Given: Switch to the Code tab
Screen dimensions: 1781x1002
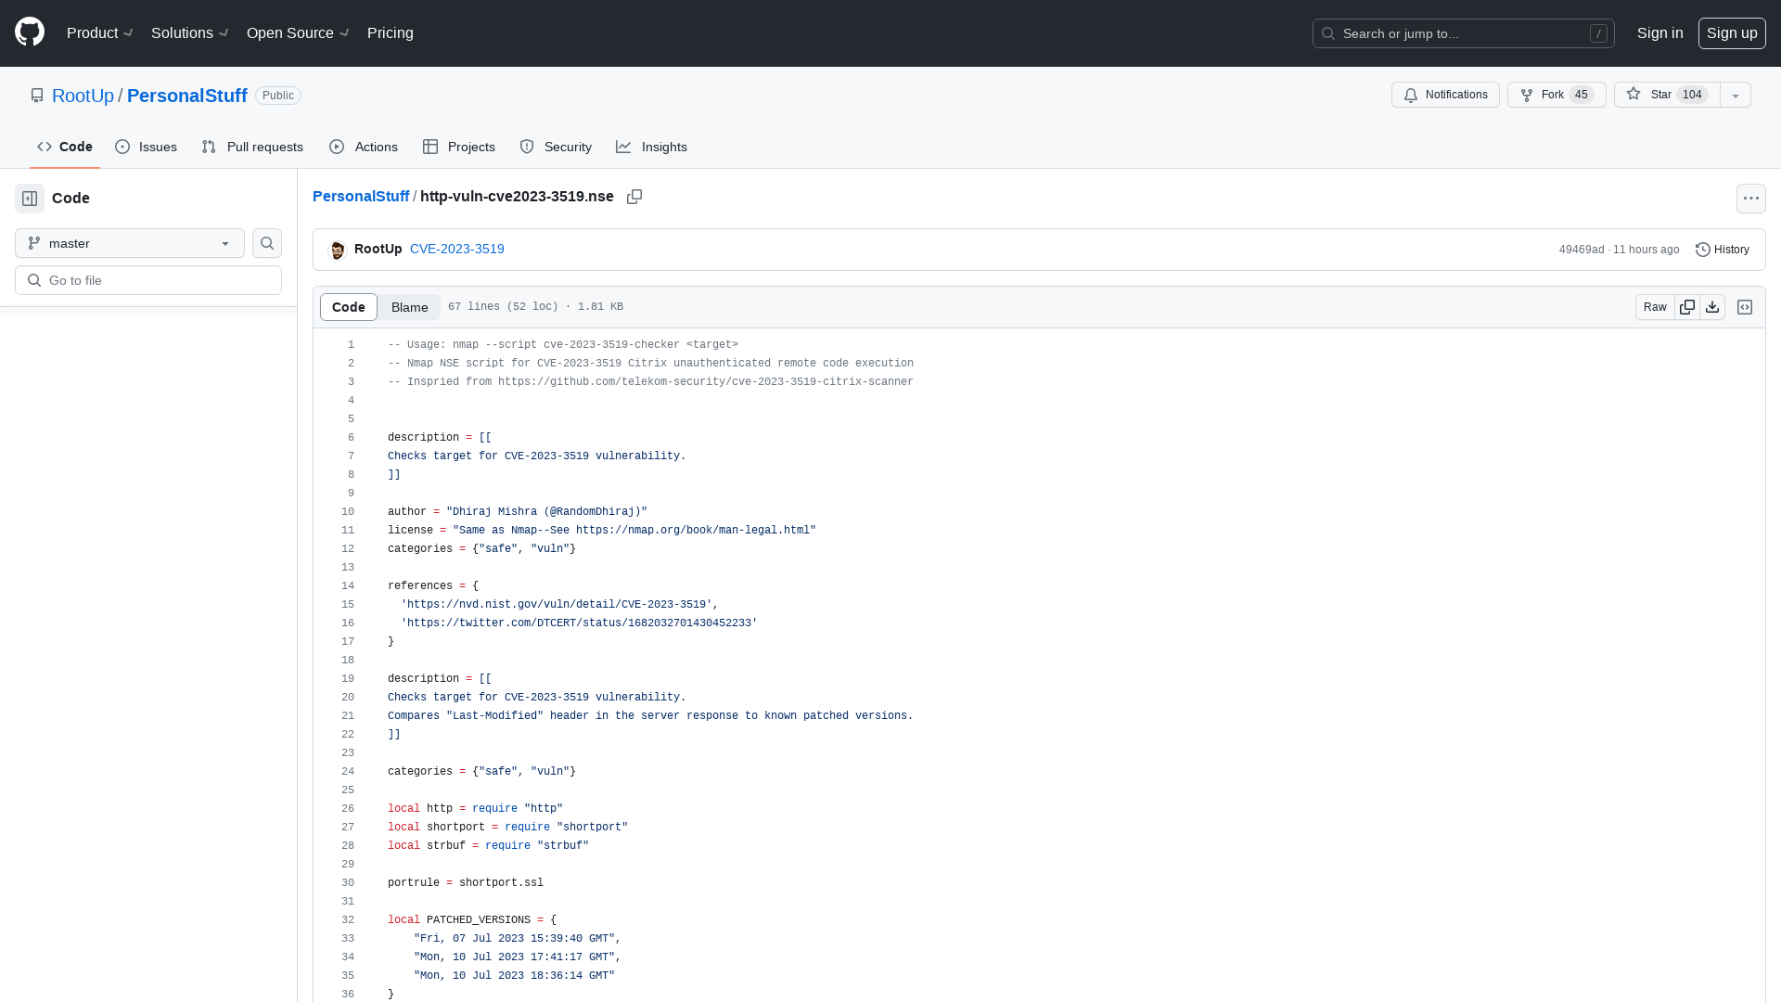Looking at the screenshot, I should coord(65,147).
